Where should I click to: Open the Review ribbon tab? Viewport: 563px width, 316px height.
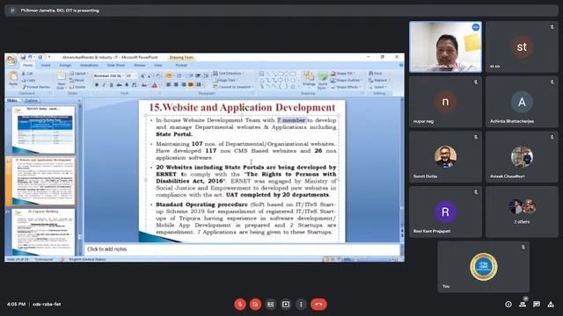[x=140, y=65]
